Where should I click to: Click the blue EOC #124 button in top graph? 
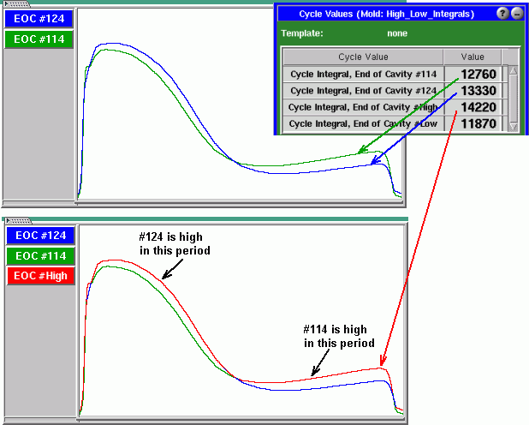(39, 19)
